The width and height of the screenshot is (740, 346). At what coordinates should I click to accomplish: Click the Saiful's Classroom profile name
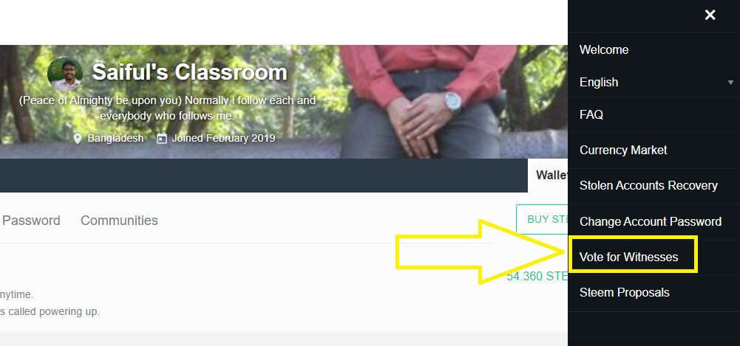click(189, 72)
